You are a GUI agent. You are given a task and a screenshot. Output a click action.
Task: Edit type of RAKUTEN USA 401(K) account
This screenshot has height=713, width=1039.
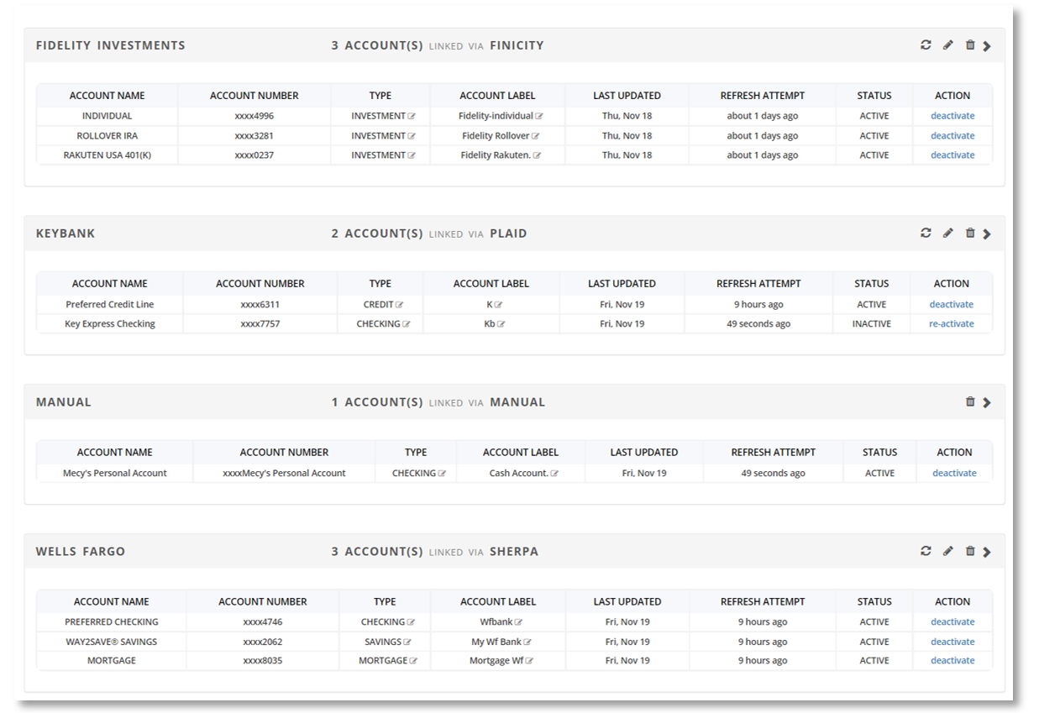pos(412,155)
